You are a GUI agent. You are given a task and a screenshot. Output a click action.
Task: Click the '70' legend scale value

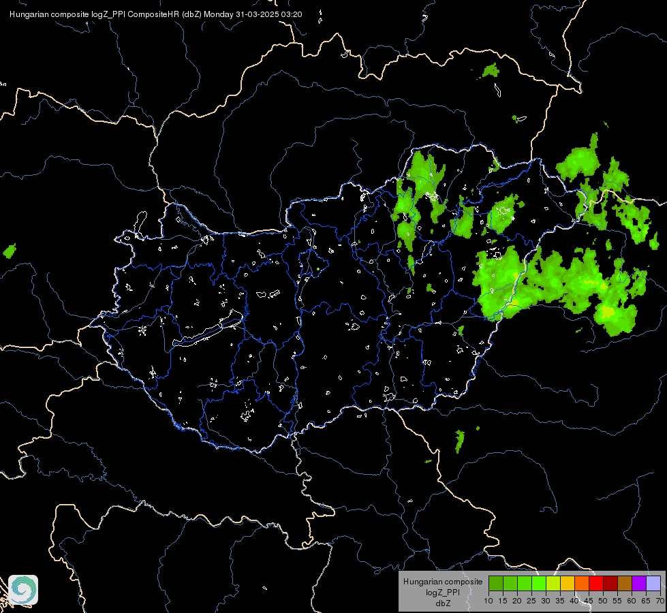660,601
